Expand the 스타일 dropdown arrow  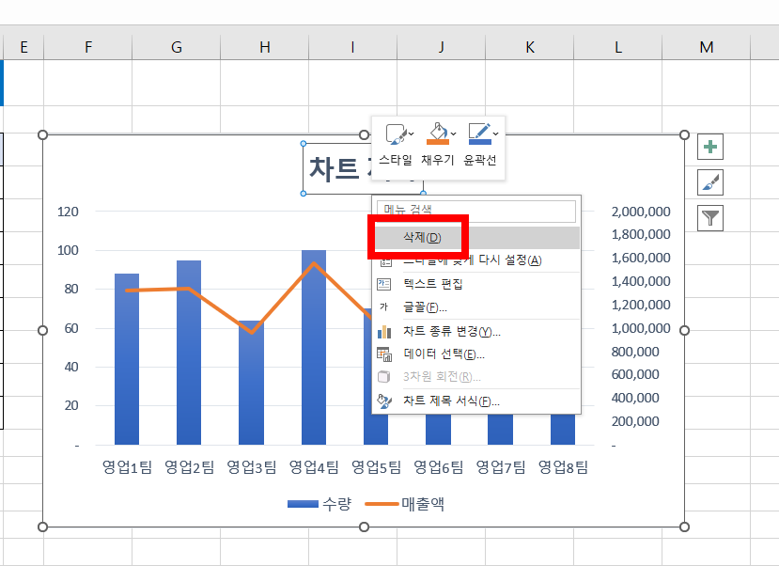click(412, 134)
